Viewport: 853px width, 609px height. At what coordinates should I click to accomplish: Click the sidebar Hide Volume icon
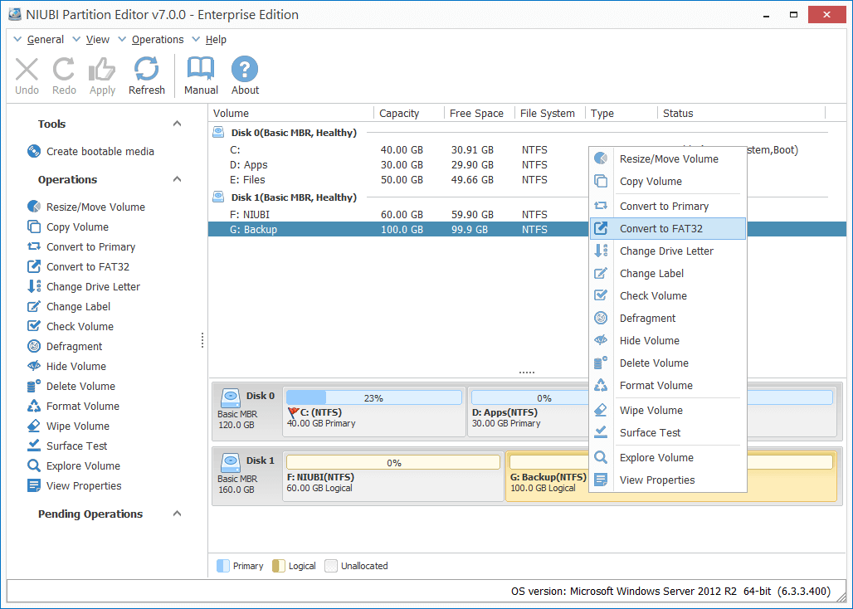(x=34, y=366)
